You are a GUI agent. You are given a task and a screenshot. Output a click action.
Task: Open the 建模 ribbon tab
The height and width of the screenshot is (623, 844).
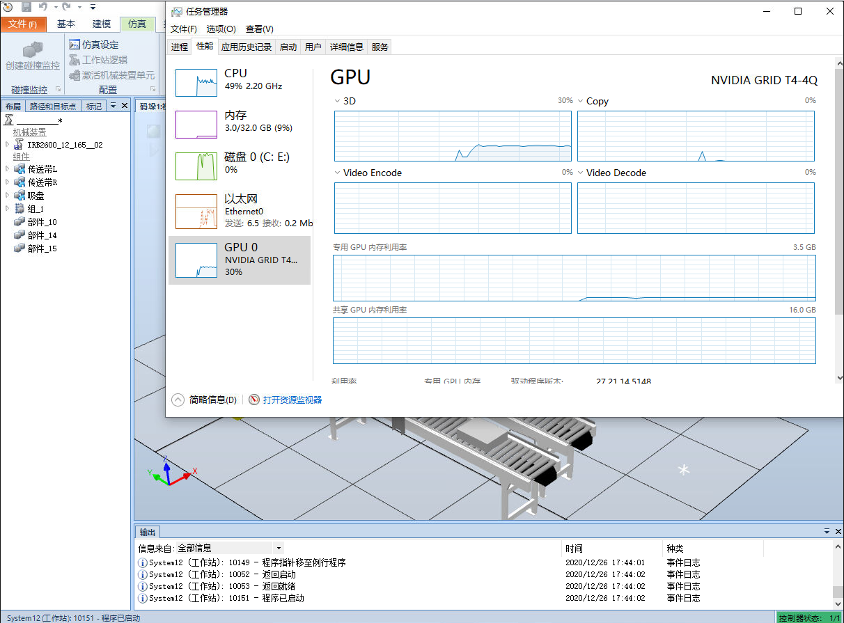pos(102,24)
